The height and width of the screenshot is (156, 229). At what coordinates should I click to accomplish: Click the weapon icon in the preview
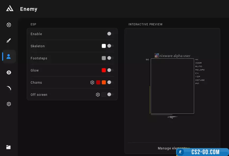[172, 117]
